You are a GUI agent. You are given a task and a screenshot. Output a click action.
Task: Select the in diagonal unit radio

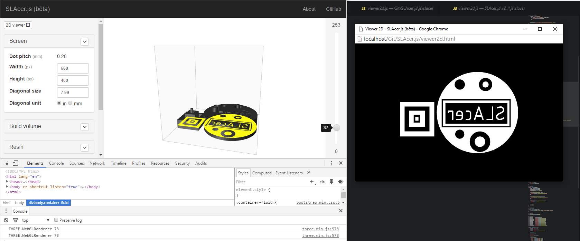[59, 103]
